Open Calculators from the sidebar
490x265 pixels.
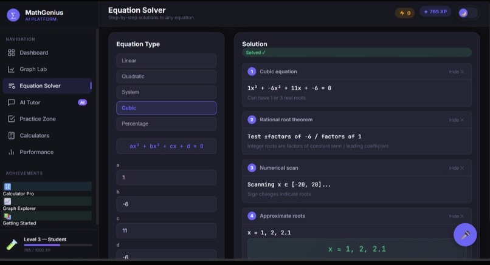tap(47, 136)
